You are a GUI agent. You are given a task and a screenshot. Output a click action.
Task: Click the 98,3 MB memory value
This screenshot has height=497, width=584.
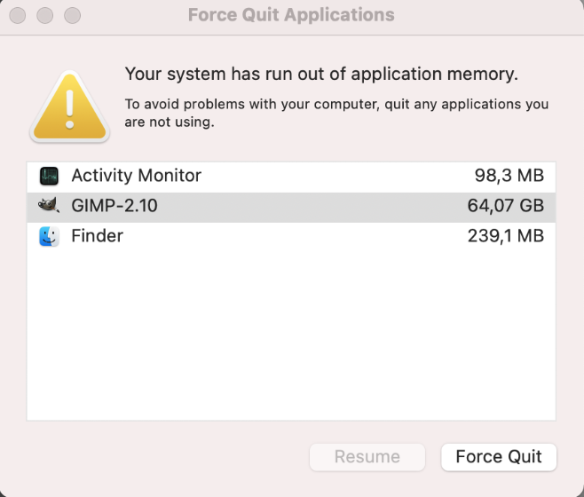[x=509, y=176]
